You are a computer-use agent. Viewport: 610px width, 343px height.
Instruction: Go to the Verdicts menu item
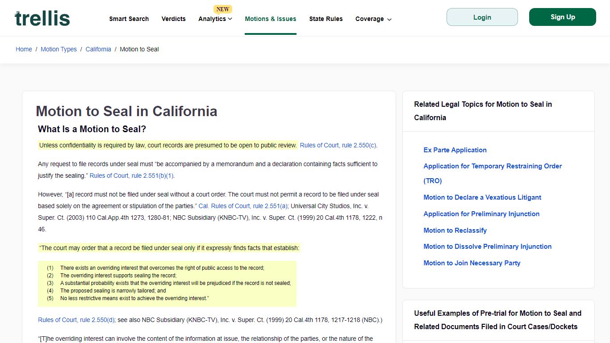pyautogui.click(x=174, y=19)
